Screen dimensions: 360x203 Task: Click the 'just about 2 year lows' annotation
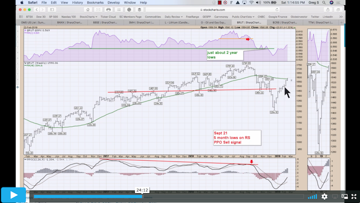225,55
